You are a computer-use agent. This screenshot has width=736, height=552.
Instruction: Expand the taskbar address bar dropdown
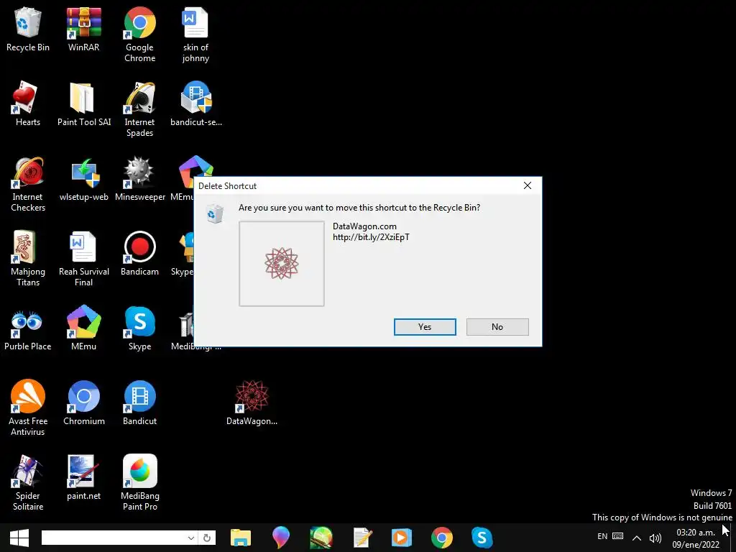coord(191,538)
